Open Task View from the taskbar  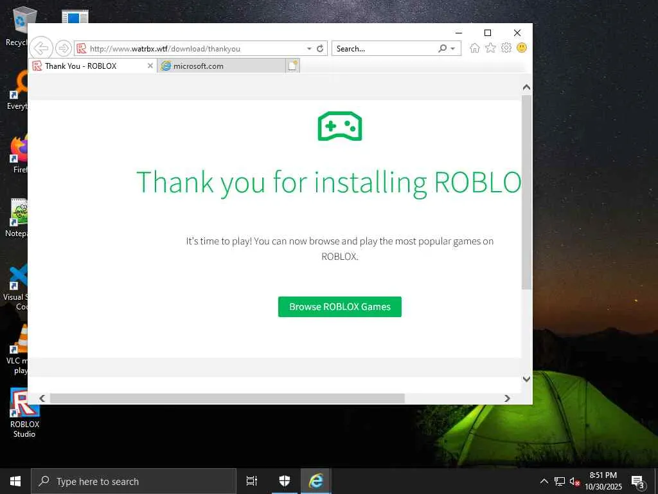[252, 481]
